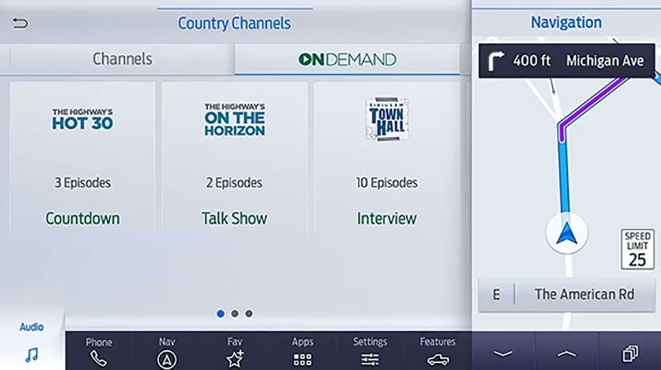Open the Apps grid icon
The image size is (661, 370).
303,360
